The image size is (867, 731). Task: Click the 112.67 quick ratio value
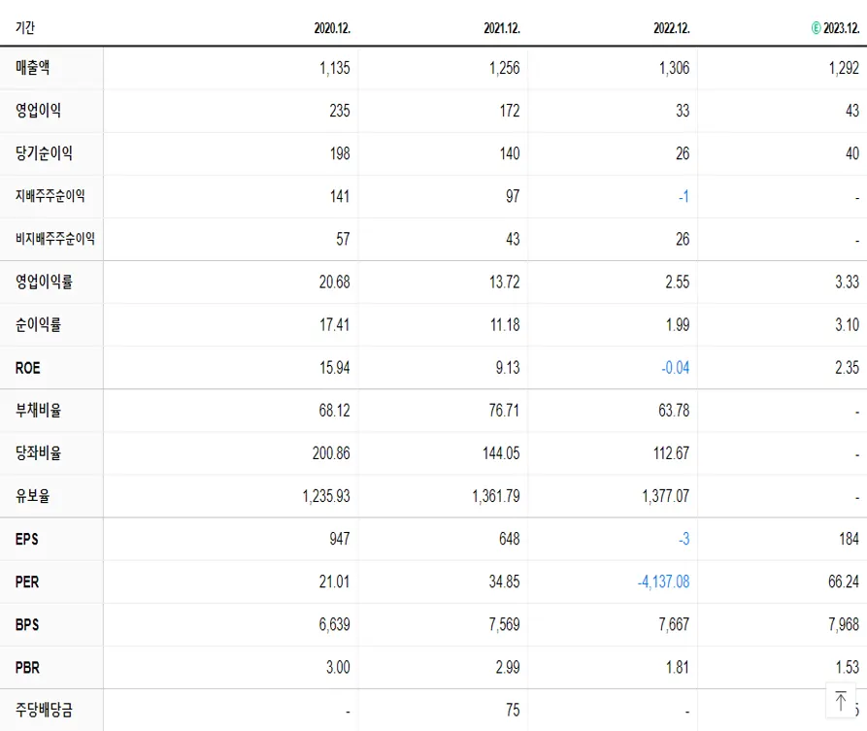[x=671, y=453]
